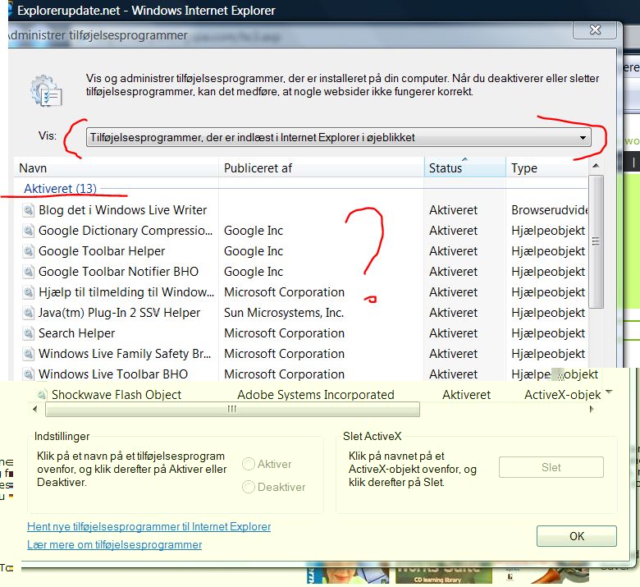Click the vertical scrollbar up arrow
This screenshot has width=640, height=587.
tap(596, 166)
